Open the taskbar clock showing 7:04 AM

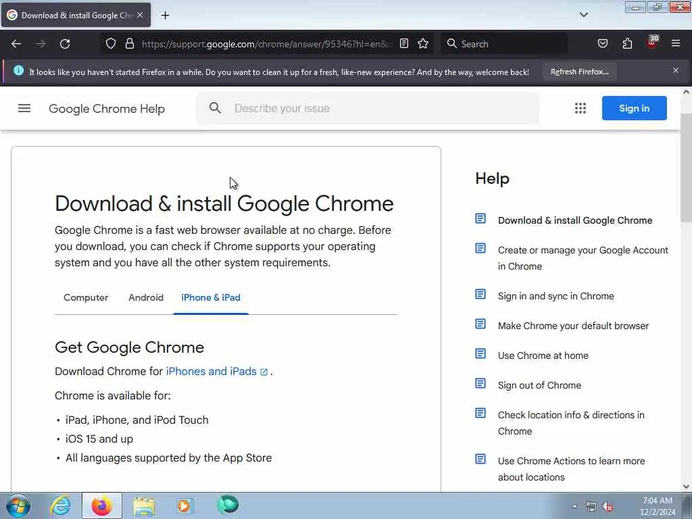(657, 506)
